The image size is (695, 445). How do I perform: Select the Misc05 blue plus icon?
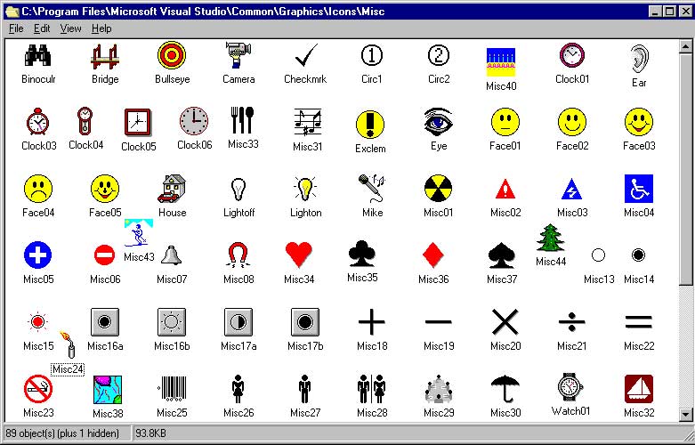[37, 255]
